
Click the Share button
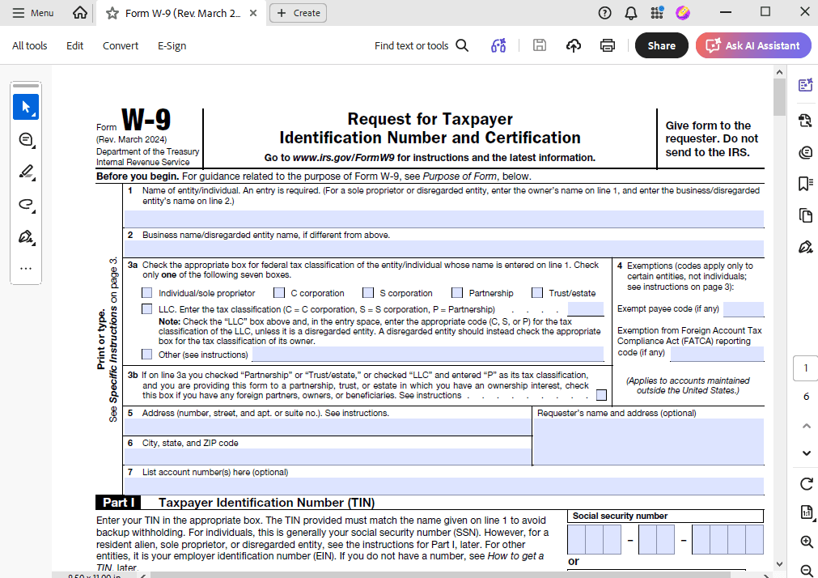click(x=662, y=46)
